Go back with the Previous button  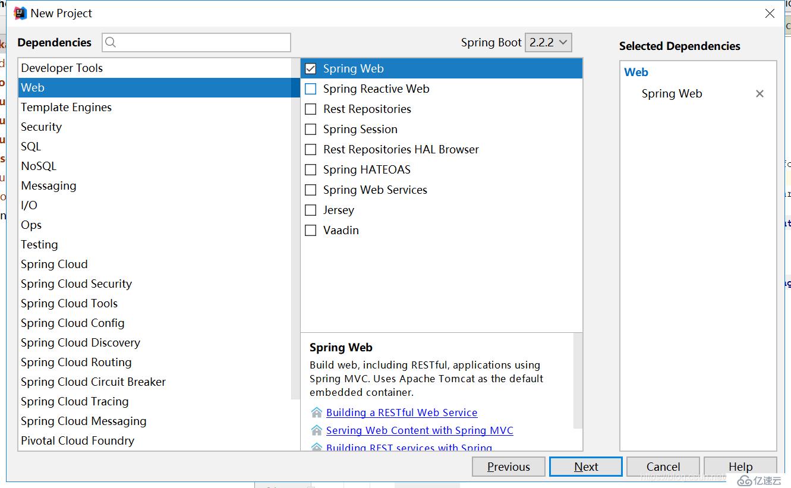tap(509, 467)
